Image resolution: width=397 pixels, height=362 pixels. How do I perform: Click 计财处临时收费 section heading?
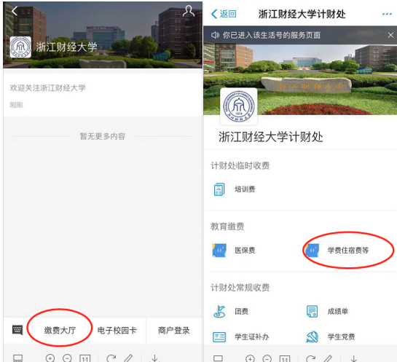pyautogui.click(x=240, y=165)
